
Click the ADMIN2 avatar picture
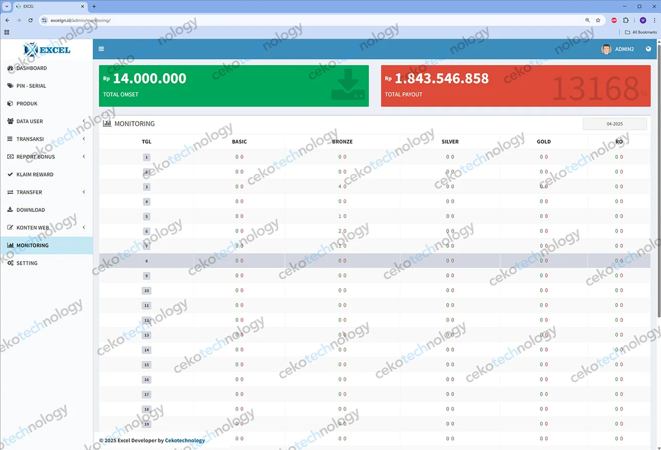click(606, 49)
